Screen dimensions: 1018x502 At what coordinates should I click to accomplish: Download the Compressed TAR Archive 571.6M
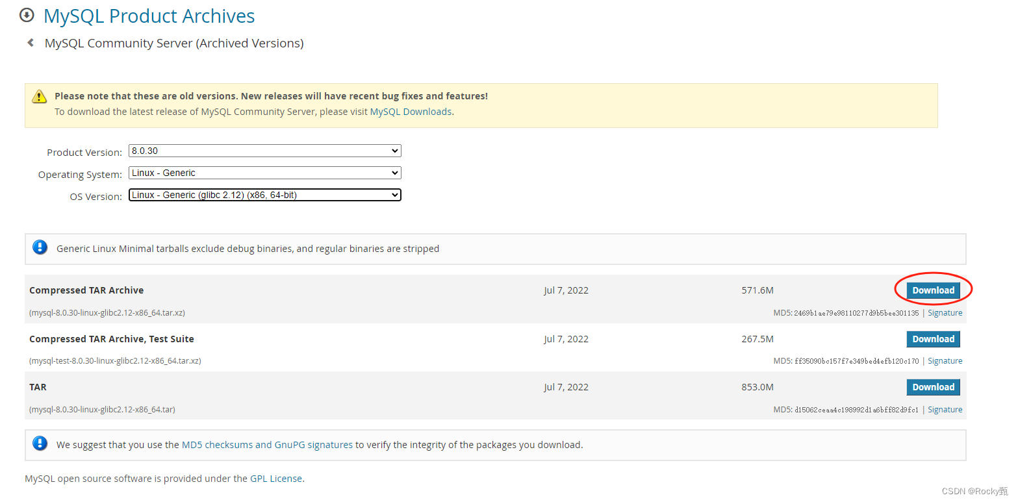click(933, 290)
